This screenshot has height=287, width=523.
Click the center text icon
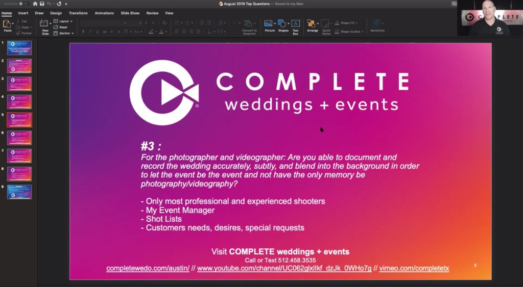[x=184, y=32]
